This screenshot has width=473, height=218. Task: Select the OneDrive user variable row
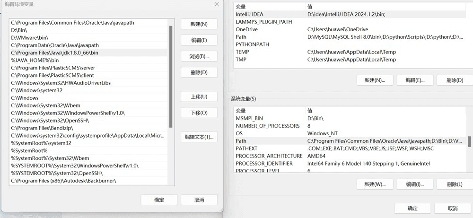tap(350, 29)
